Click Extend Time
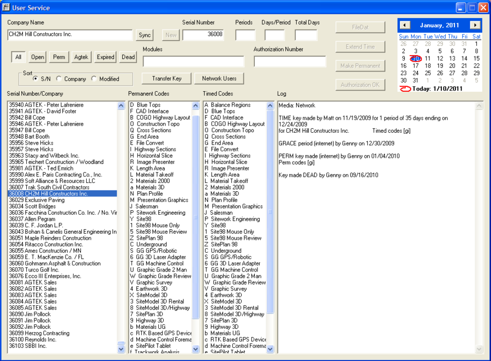 click(360, 46)
